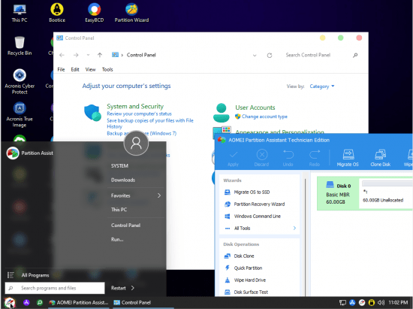
Task: Go up one level in Control Panel
Action: (100, 55)
